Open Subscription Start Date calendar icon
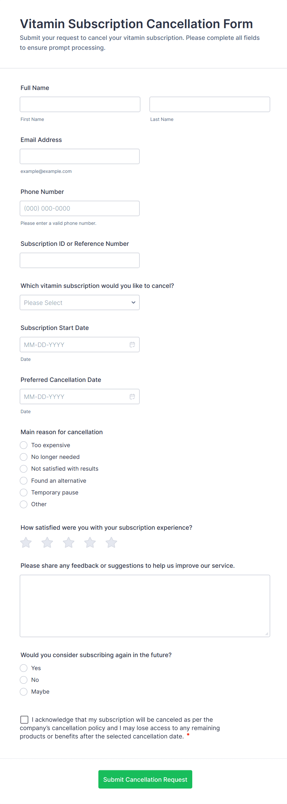Image resolution: width=287 pixels, height=804 pixels. tap(132, 344)
